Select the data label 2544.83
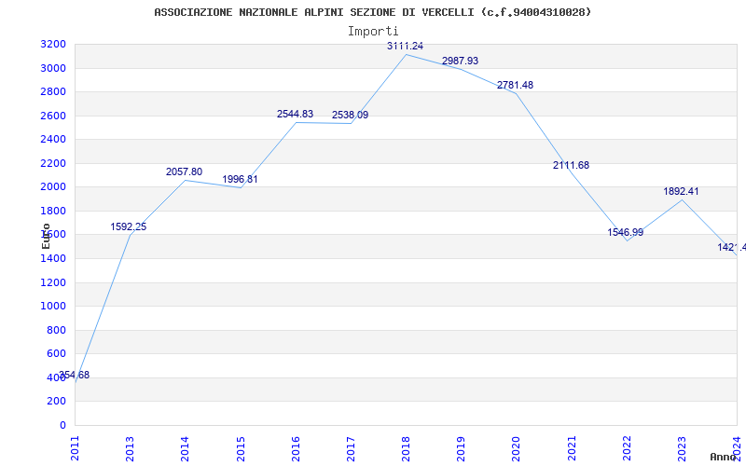Screen dimensions: 746x466 (x=295, y=114)
